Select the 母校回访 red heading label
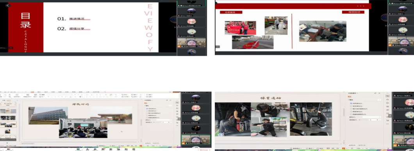 353,12
